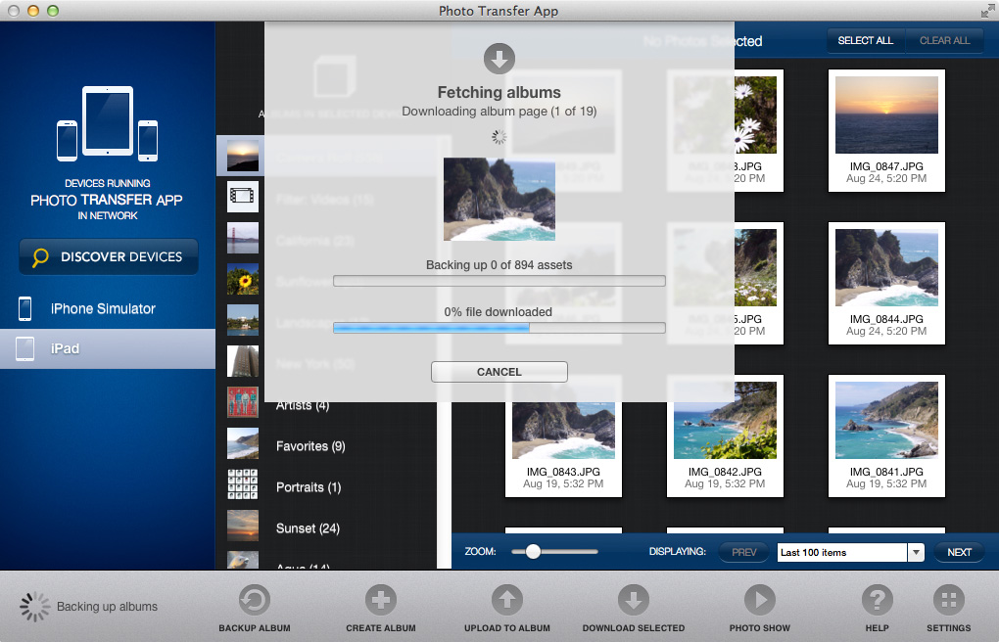This screenshot has width=999, height=642.
Task: Click the Backing up albums spinner
Action: pos(34,607)
